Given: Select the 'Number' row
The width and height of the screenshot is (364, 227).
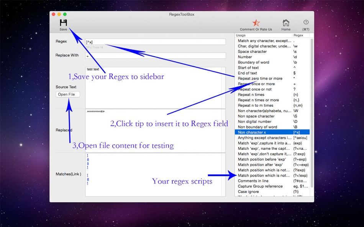Looking at the screenshot, I should pos(272,57).
